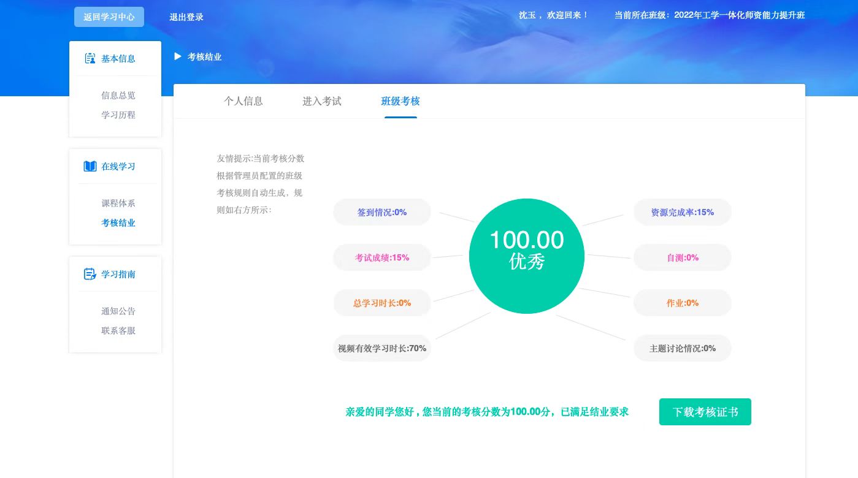Select 考核结业 in the sidebar

click(x=118, y=223)
